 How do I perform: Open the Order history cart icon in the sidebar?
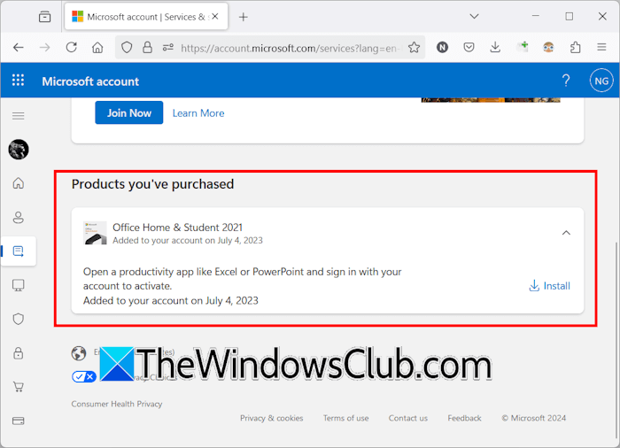[19, 387]
